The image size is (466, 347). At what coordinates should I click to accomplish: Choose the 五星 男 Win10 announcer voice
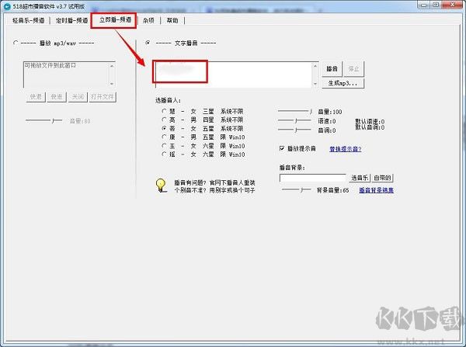coord(164,137)
